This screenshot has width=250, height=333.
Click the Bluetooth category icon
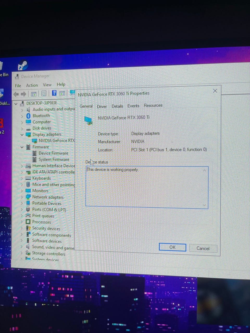tap(28, 116)
